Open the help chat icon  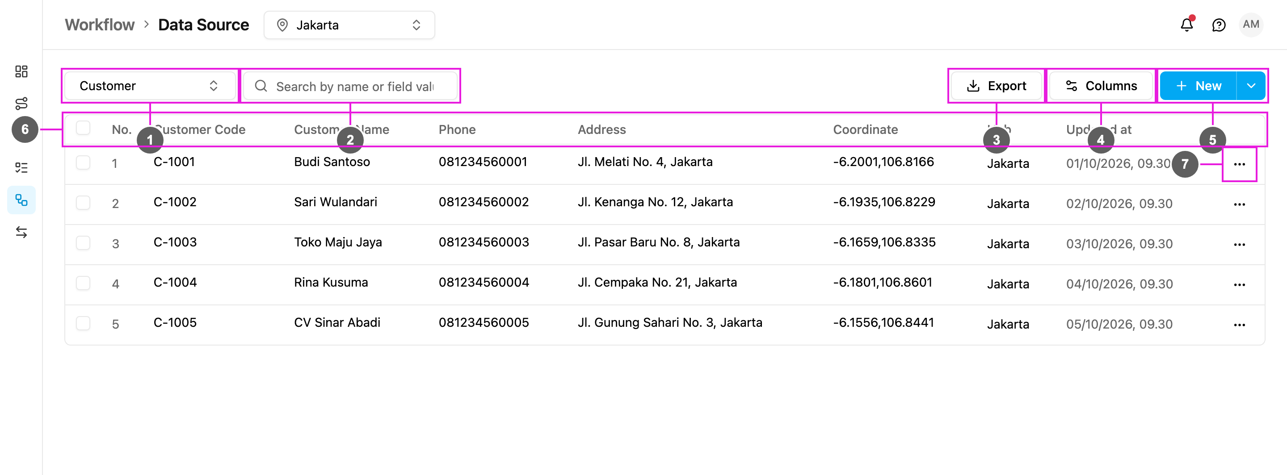tap(1219, 25)
